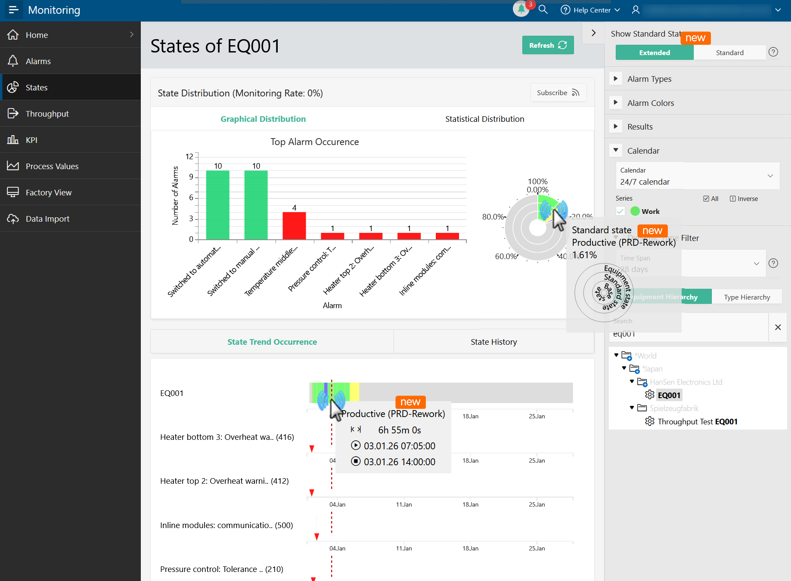
Task: Toggle the All series checkbox
Action: [x=706, y=199]
